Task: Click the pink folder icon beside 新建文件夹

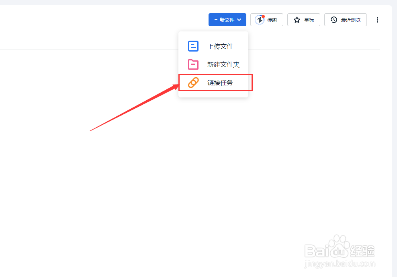Action: tap(193, 64)
